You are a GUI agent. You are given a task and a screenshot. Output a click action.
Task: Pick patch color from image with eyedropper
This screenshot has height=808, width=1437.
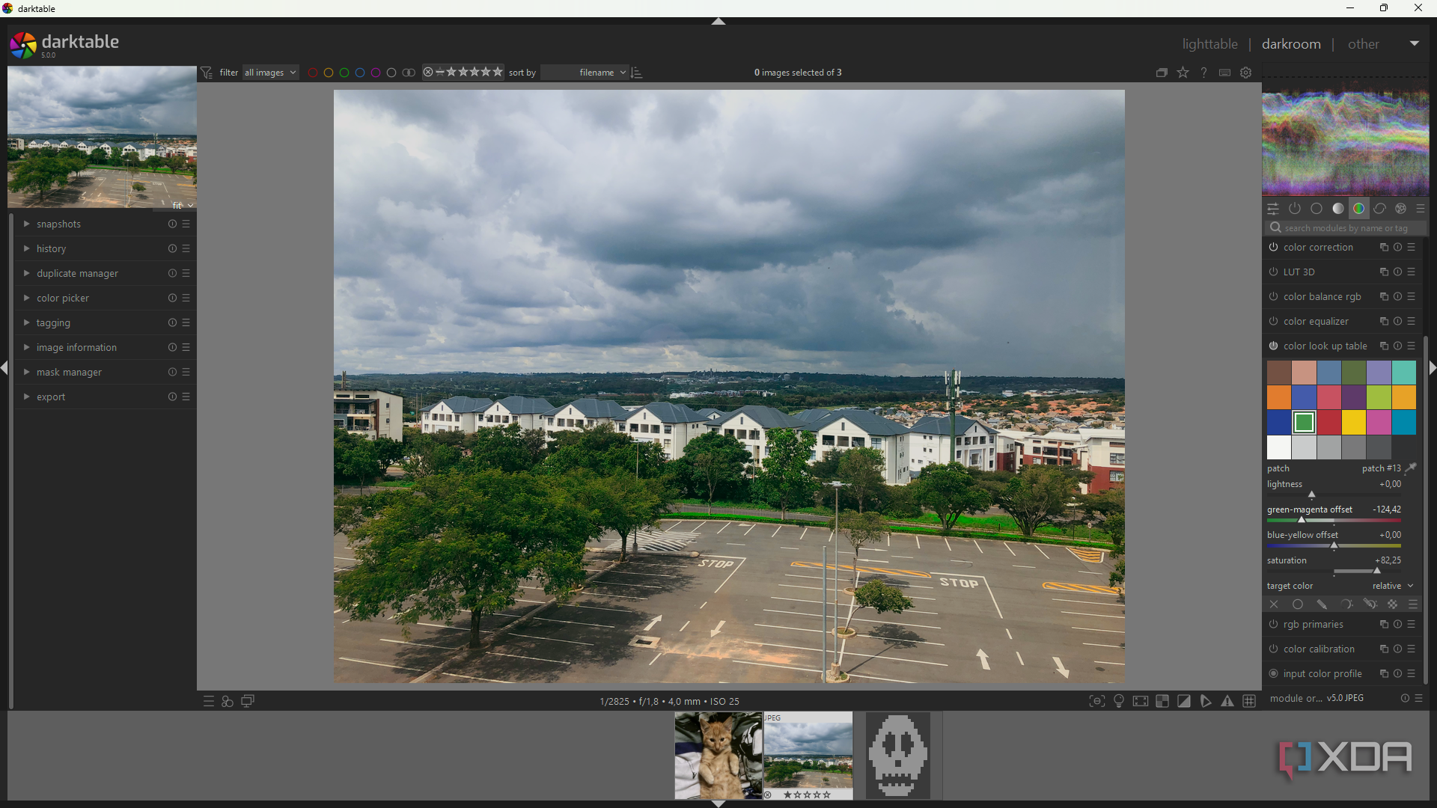pos(1411,468)
